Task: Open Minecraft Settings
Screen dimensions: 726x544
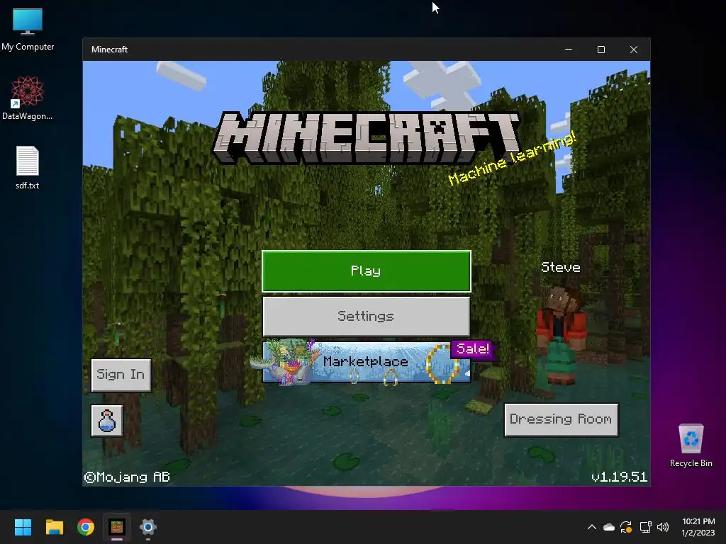Action: pyautogui.click(x=367, y=317)
